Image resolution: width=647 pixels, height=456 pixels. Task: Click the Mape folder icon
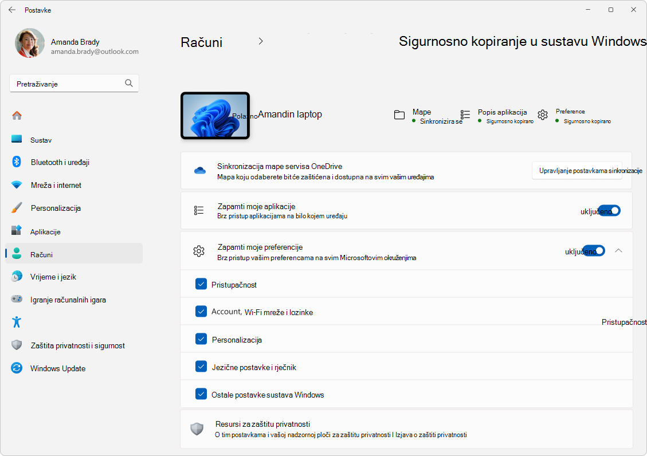pos(399,115)
